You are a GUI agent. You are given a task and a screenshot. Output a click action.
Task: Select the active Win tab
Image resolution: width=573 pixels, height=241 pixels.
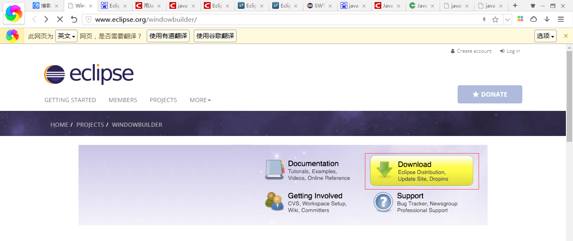(x=81, y=6)
